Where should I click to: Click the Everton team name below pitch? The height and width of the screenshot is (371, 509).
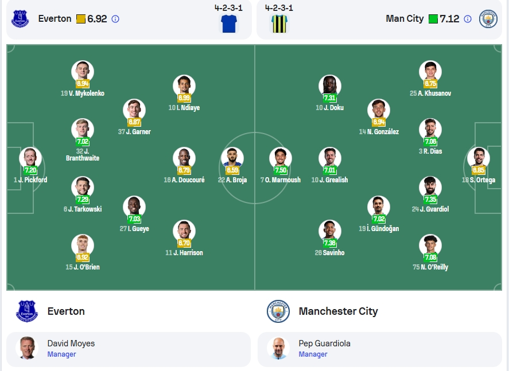pos(66,311)
